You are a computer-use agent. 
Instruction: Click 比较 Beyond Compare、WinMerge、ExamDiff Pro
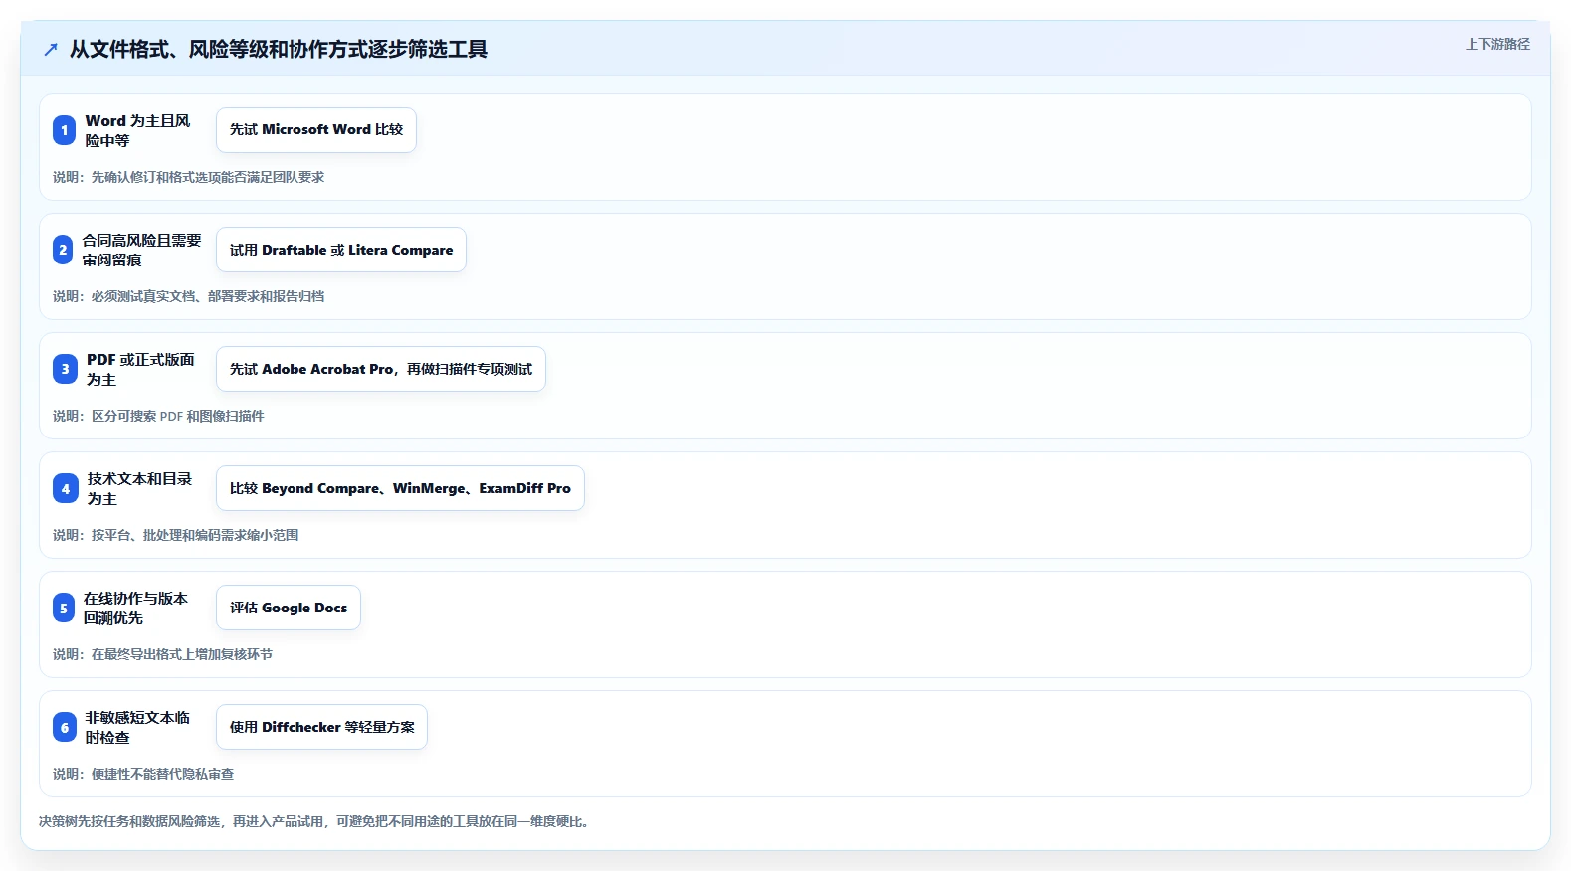click(400, 488)
